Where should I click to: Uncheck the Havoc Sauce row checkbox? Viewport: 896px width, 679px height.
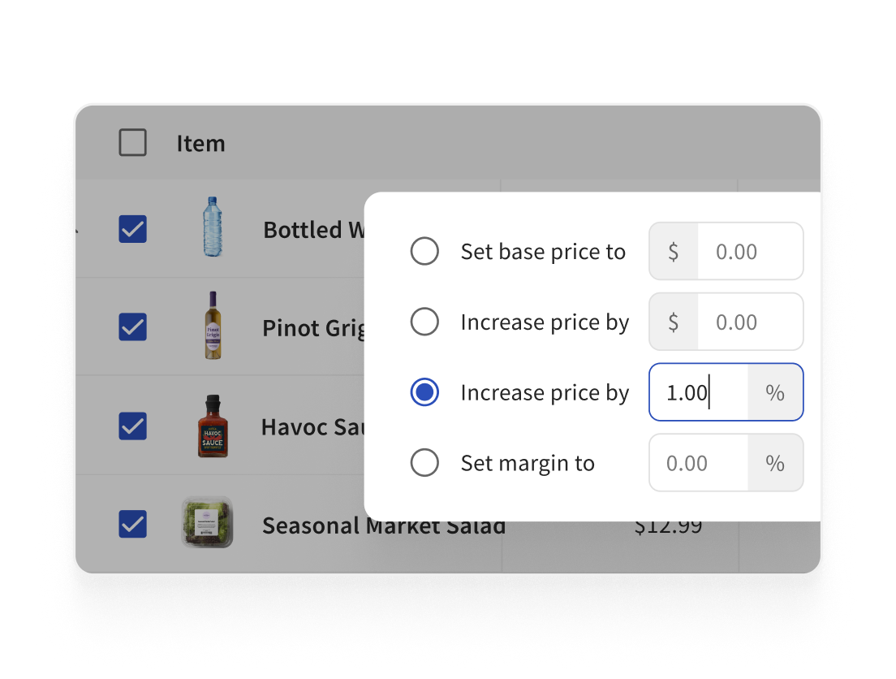coord(132,426)
